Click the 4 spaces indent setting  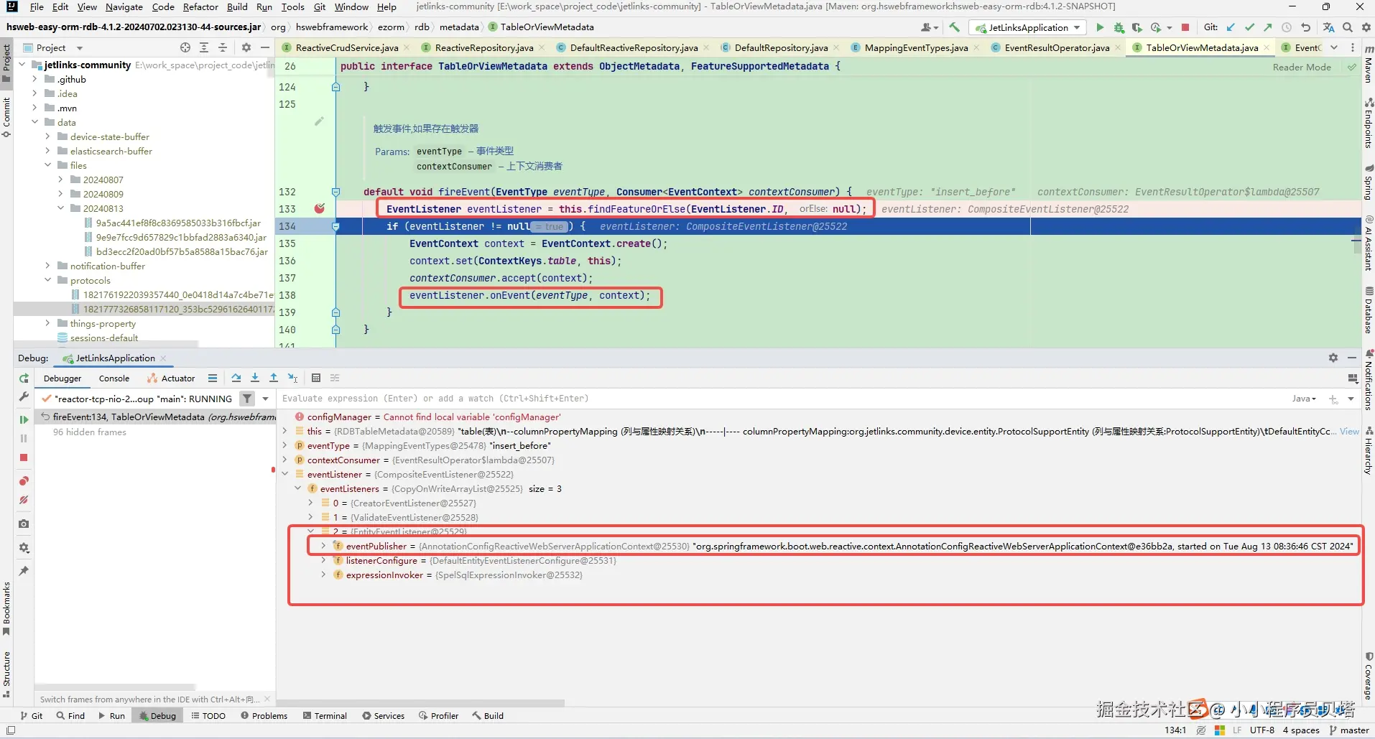point(1301,730)
